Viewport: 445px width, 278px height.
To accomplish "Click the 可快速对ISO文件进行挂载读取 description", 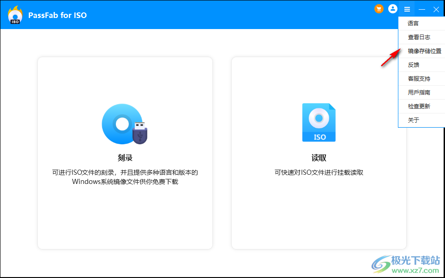I will click(x=319, y=172).
